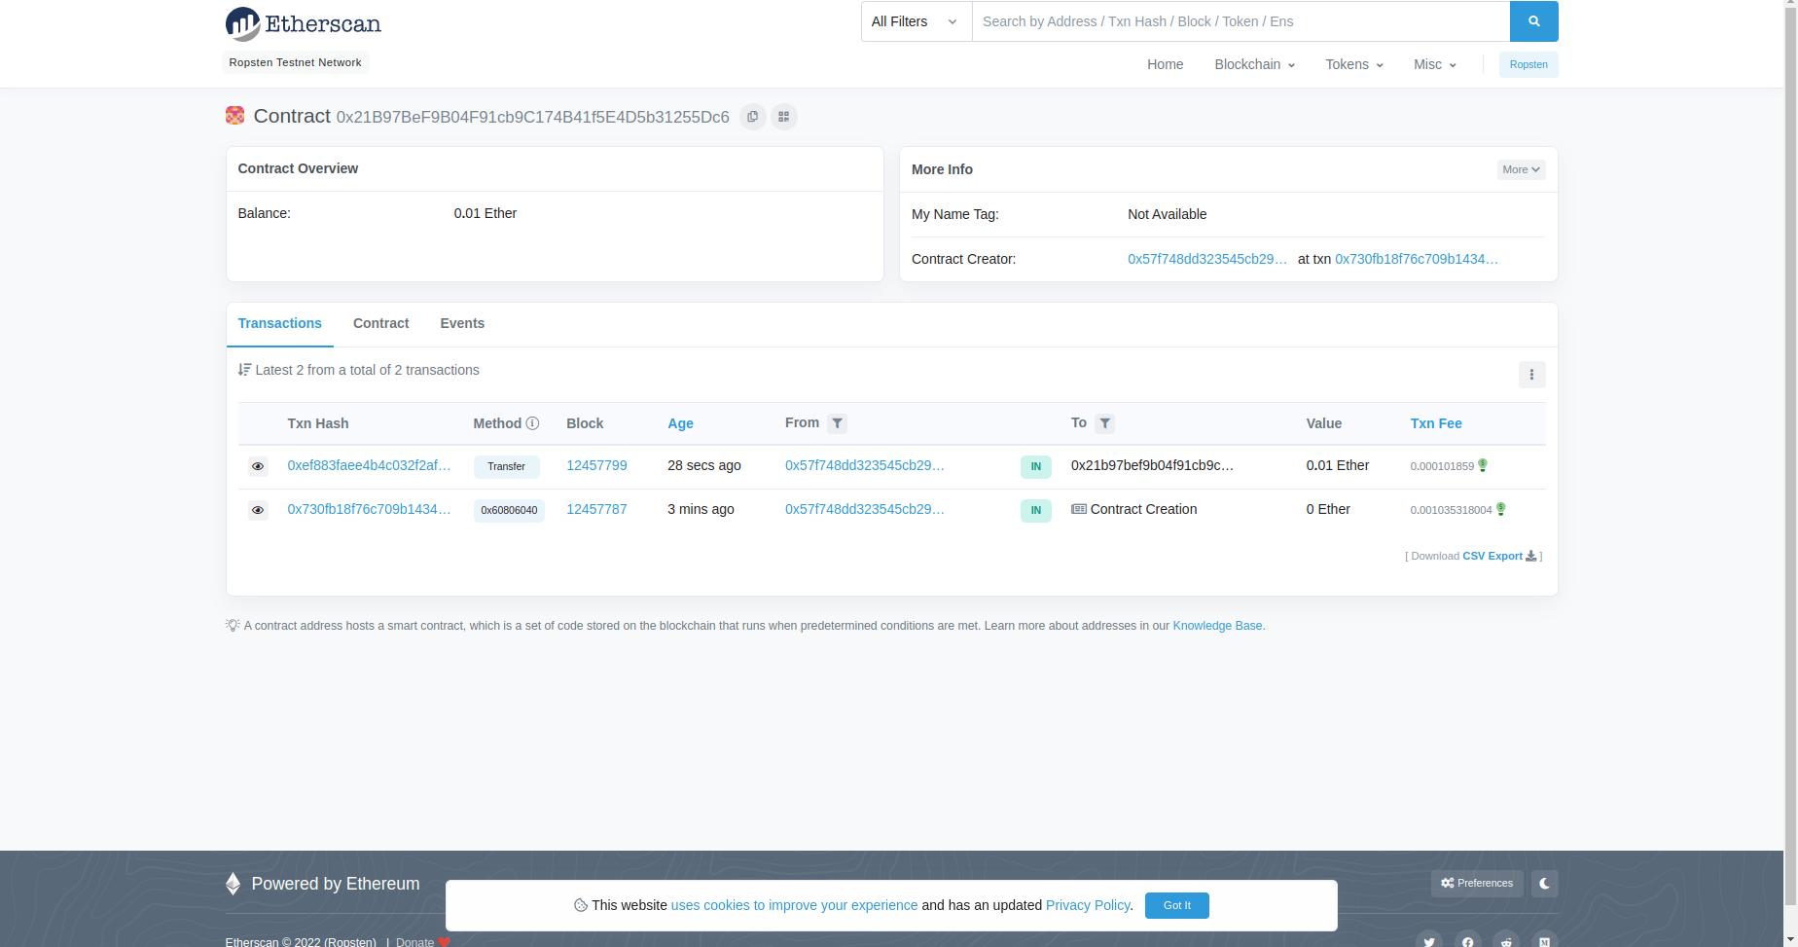
Task: Click the Contract Creation text in To column
Action: 1143,509
